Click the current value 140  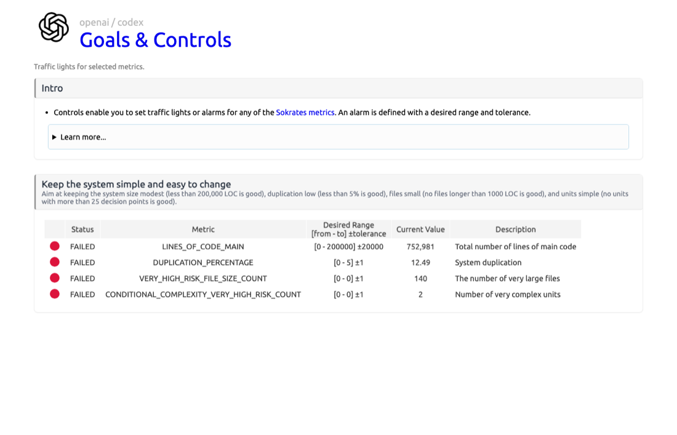pos(420,278)
